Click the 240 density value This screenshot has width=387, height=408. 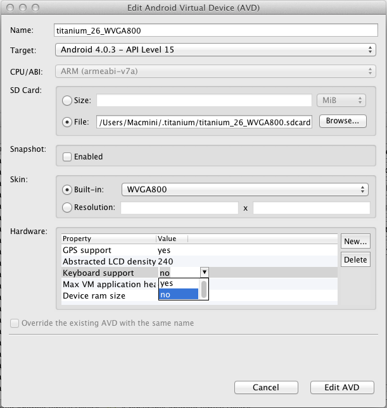point(165,261)
